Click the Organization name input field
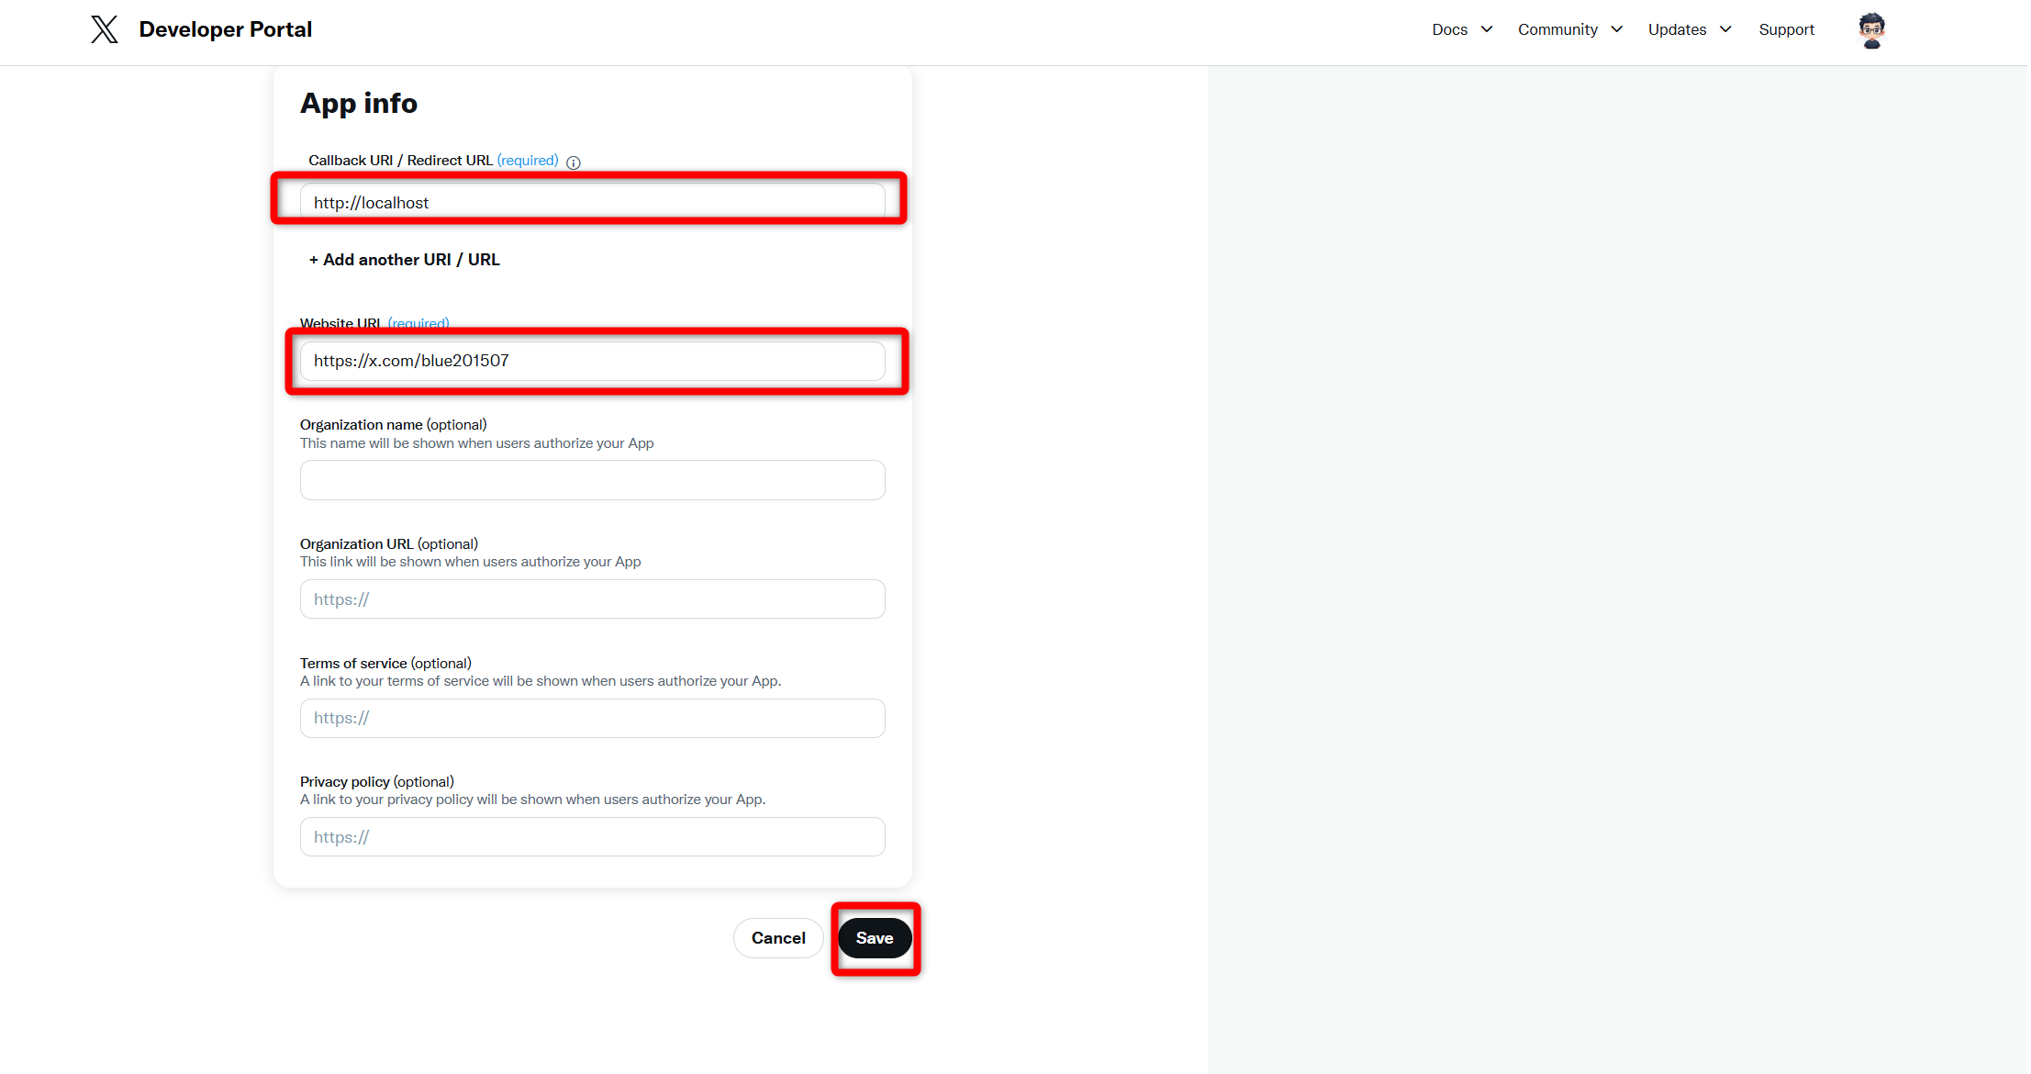This screenshot has width=2031, height=1074. click(x=593, y=480)
